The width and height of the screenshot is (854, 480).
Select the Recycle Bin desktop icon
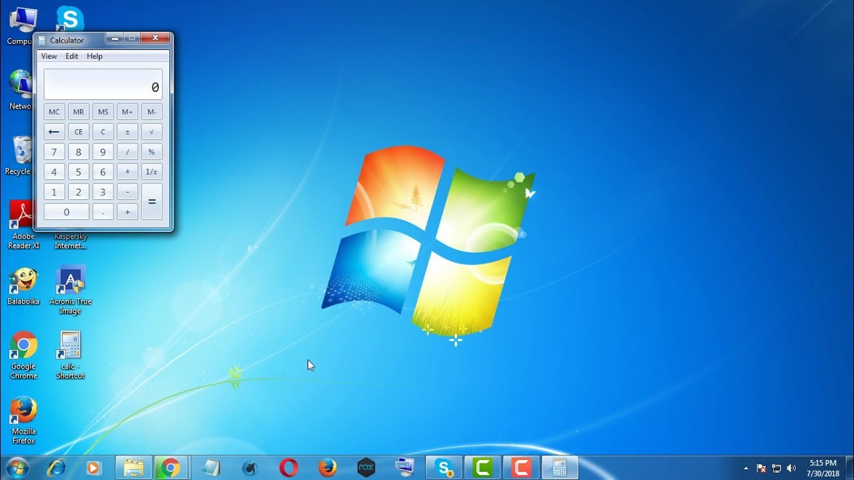point(19,155)
